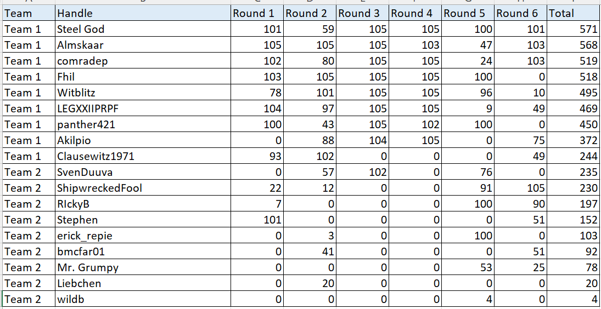601x309 pixels.
Task: Click the Round 3 header cell
Action: 363,13
